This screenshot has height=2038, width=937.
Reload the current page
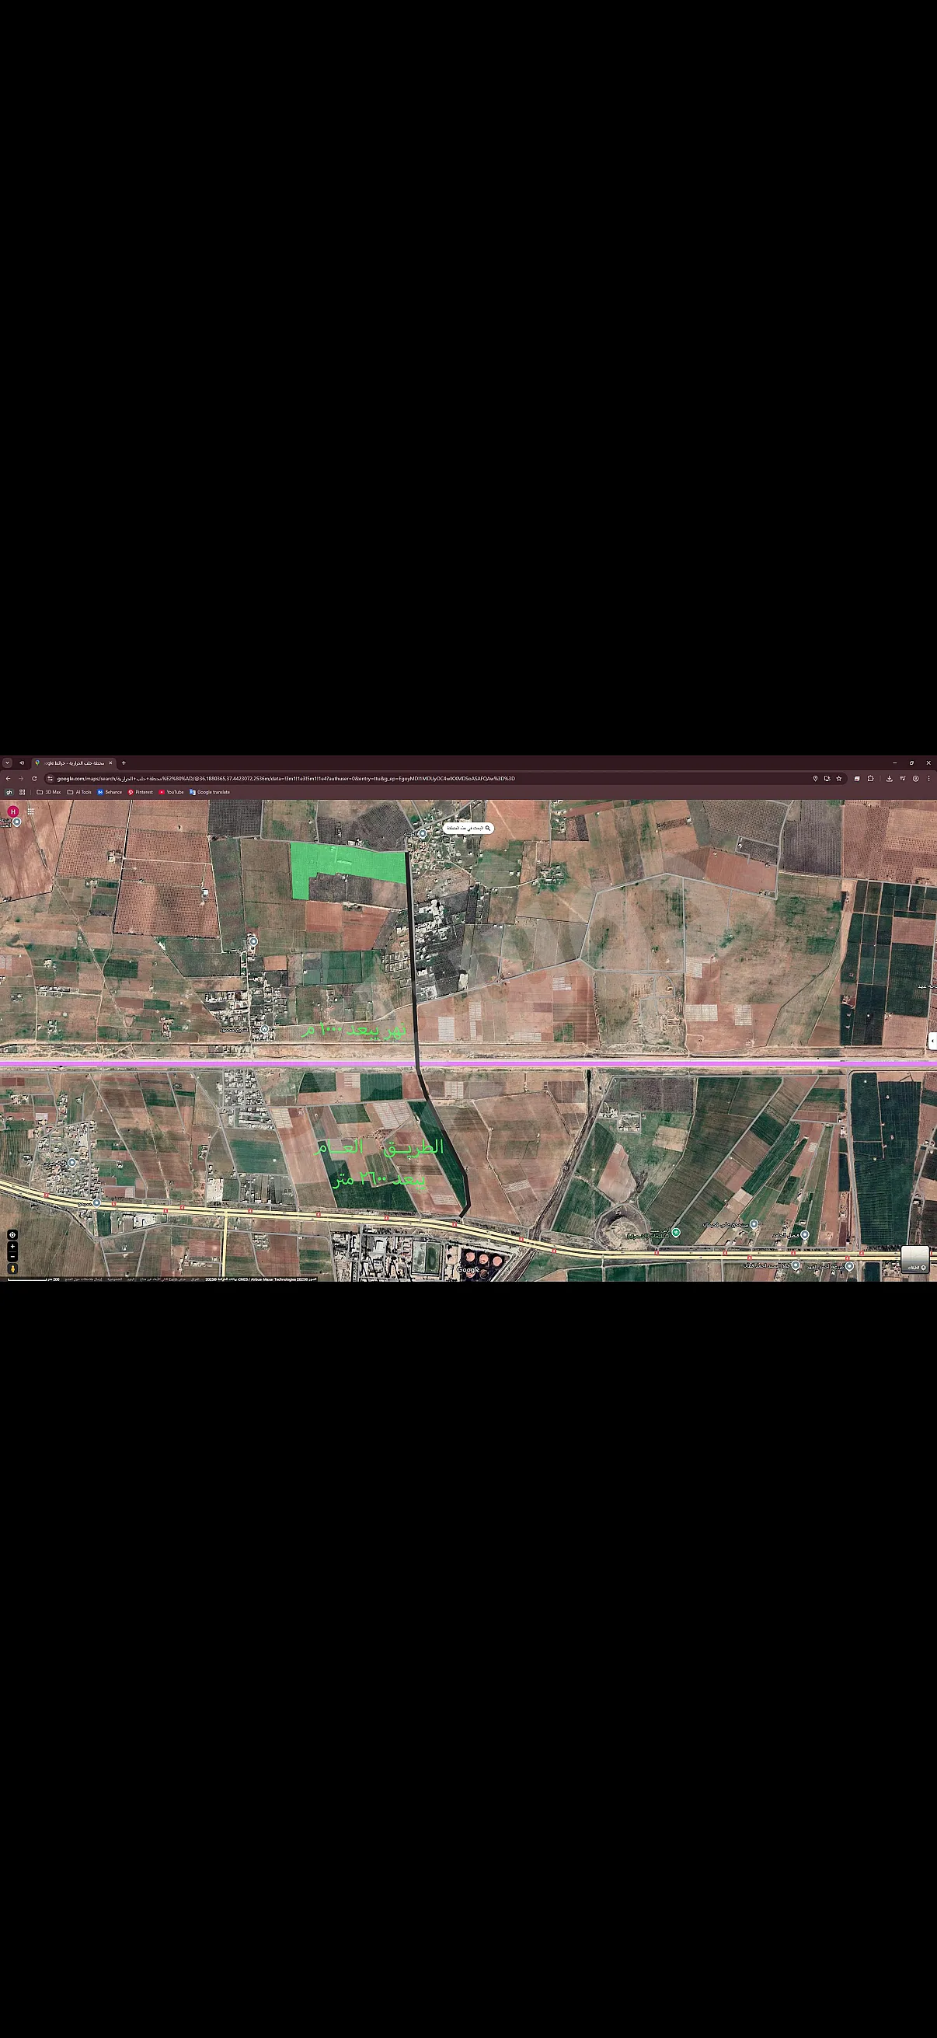(x=34, y=779)
